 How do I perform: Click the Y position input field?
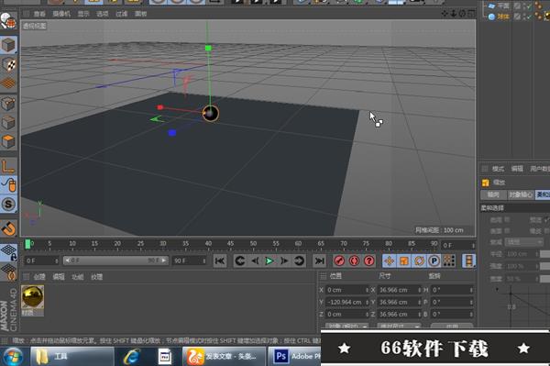click(346, 302)
